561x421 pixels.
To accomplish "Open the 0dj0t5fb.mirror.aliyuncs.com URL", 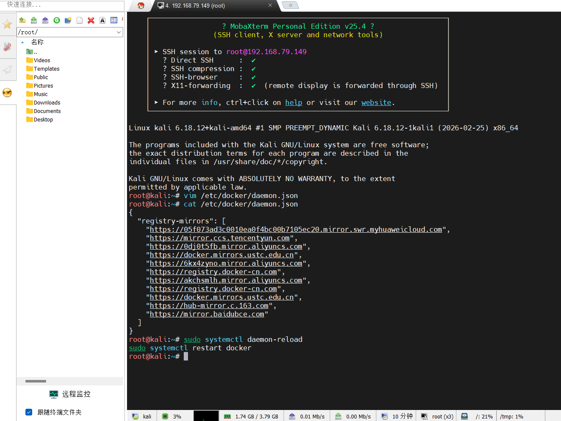I will click(x=226, y=246).
